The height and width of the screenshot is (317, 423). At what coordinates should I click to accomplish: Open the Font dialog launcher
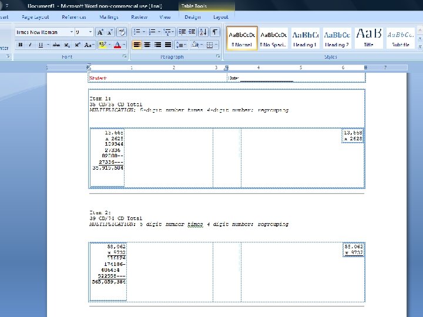pos(125,56)
